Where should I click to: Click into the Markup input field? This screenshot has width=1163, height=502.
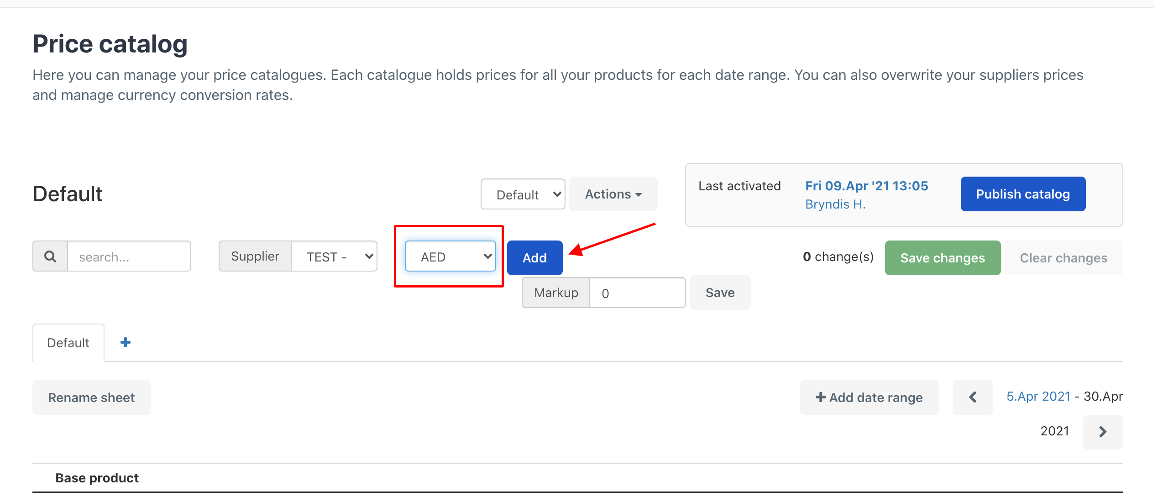coord(637,293)
